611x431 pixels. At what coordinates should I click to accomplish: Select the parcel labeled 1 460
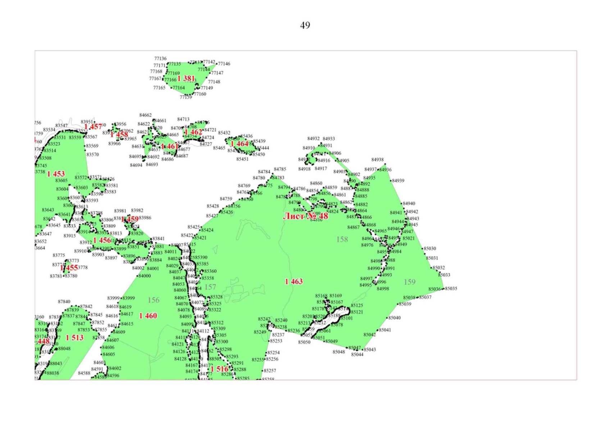tap(148, 316)
